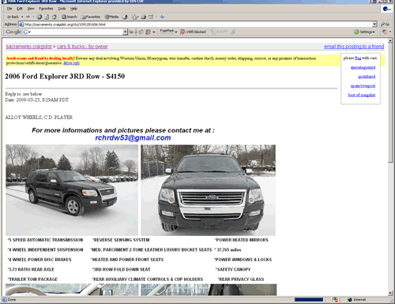Click the Back navigation button
The image size is (395, 307).
coord(13,17)
